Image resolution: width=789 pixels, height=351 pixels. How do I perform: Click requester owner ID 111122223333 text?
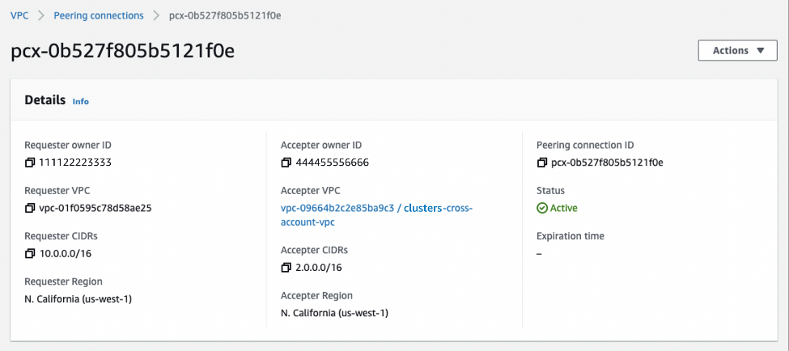point(76,163)
